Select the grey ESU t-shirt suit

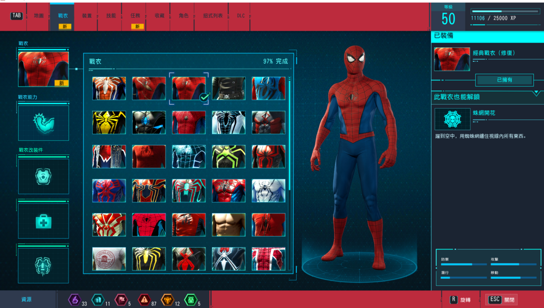[x=109, y=259]
